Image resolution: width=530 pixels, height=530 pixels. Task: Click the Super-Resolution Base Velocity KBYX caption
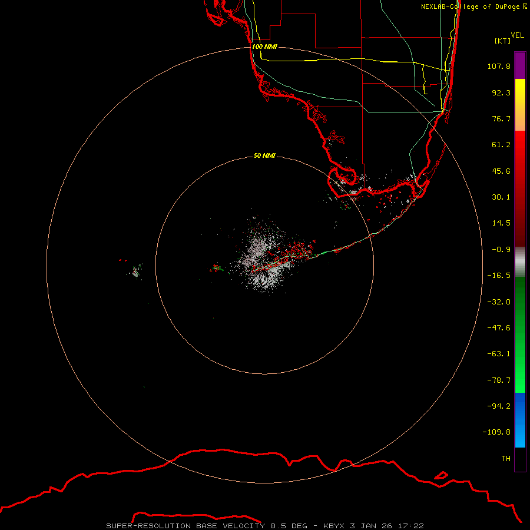[x=264, y=526]
